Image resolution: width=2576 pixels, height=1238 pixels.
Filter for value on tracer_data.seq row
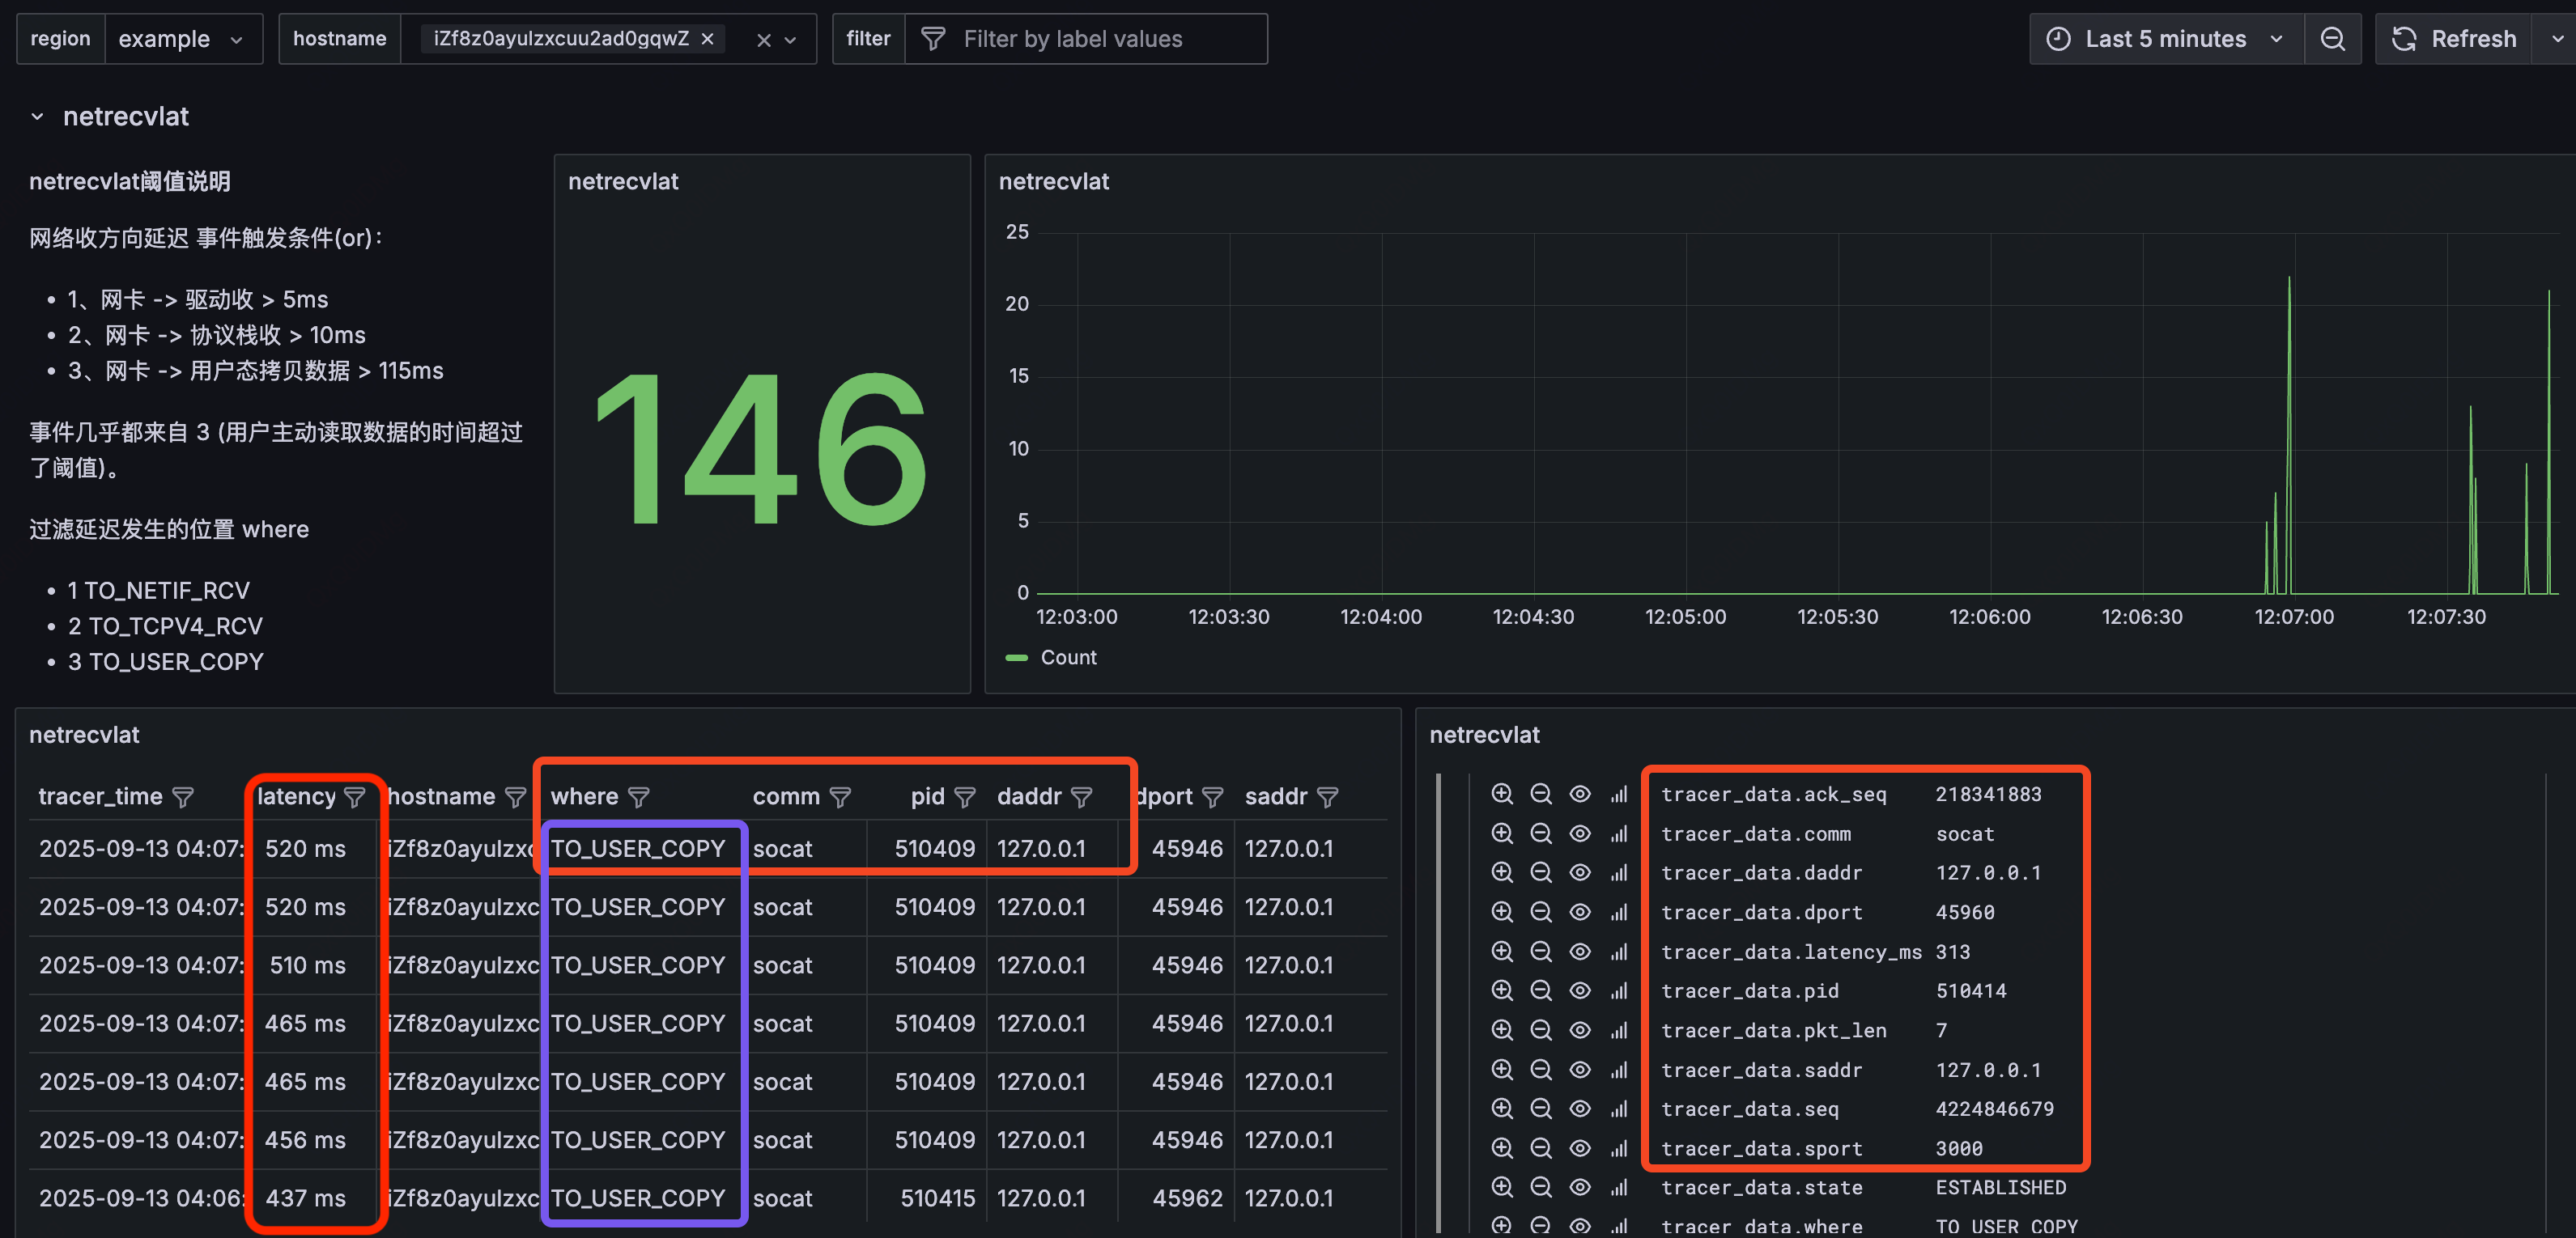[x=1501, y=1109]
